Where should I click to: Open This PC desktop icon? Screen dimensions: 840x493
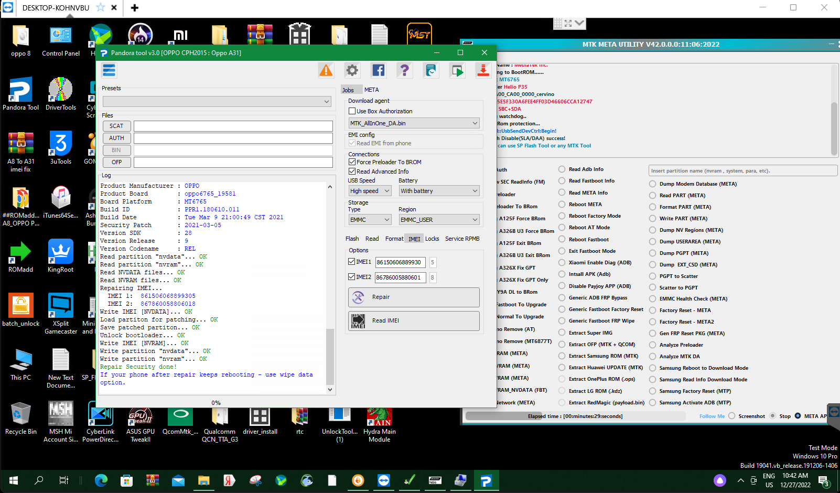[x=21, y=364]
